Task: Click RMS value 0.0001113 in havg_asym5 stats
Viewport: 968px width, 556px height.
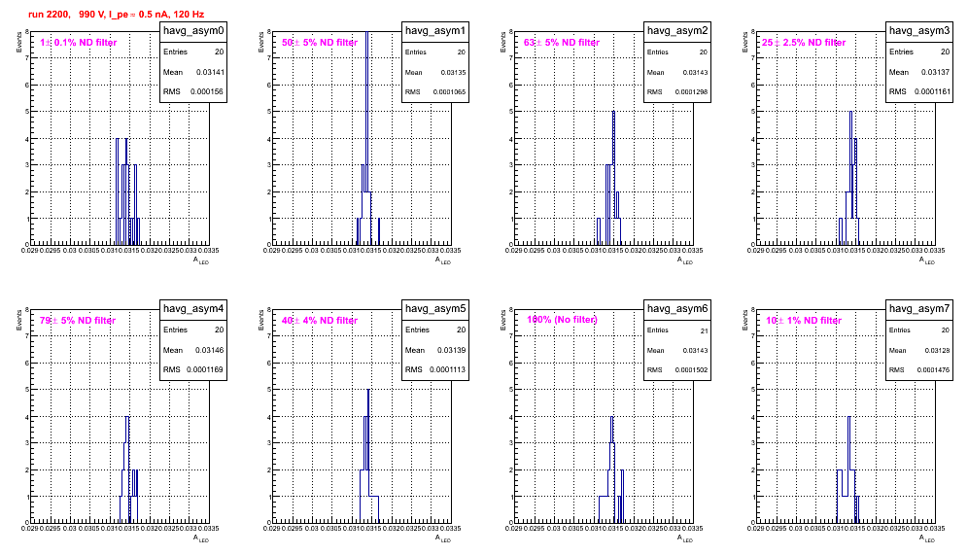Action: [x=448, y=369]
